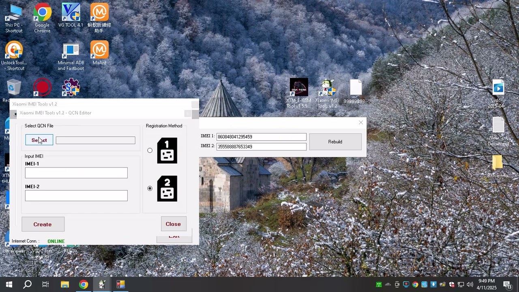Click the Close button in QCN Editor
Image resolution: width=519 pixels, height=292 pixels.
click(x=173, y=224)
